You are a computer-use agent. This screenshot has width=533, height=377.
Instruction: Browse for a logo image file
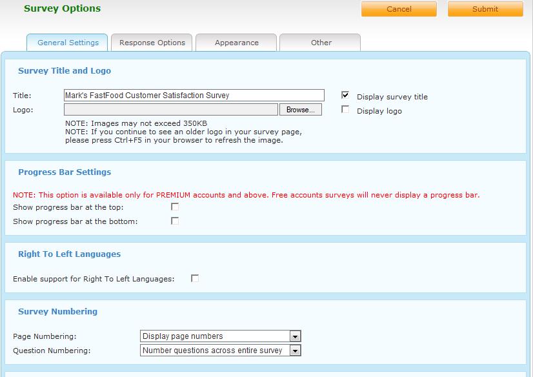tap(301, 110)
